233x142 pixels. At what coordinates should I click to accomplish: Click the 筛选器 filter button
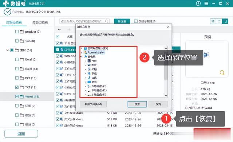pos(122,21)
